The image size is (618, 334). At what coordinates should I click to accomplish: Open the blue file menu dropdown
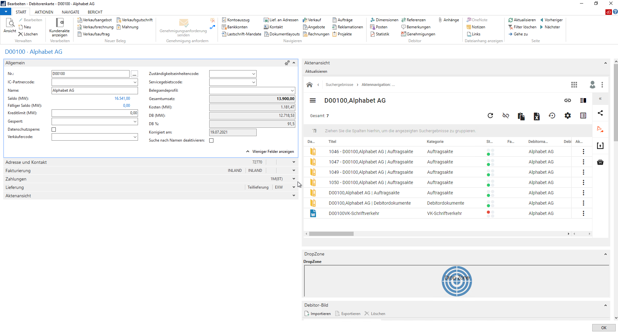6,12
